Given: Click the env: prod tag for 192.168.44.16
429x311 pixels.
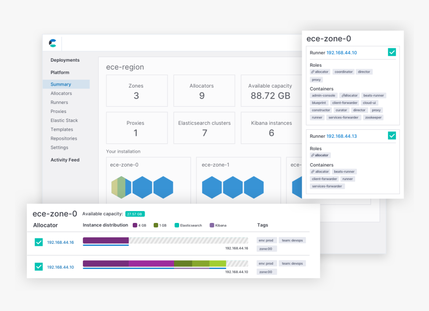Looking at the screenshot, I should (x=266, y=240).
